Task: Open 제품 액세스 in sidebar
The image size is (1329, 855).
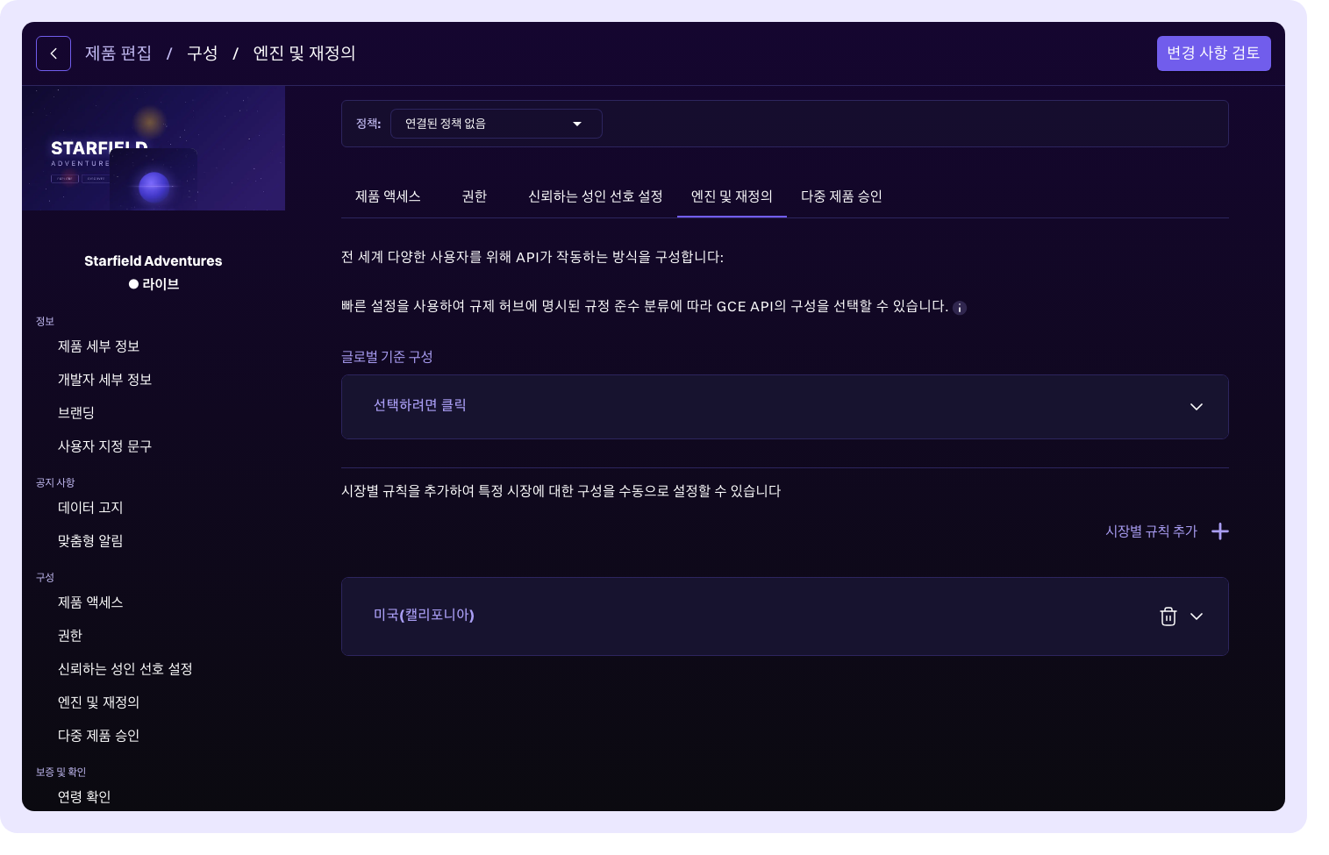Action: pos(90,602)
